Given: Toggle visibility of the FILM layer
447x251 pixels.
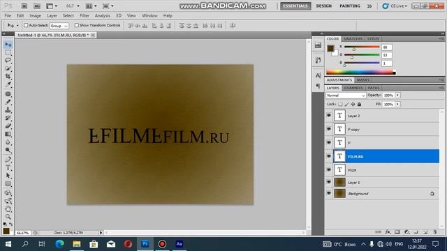Looking at the screenshot, I should point(329,169).
